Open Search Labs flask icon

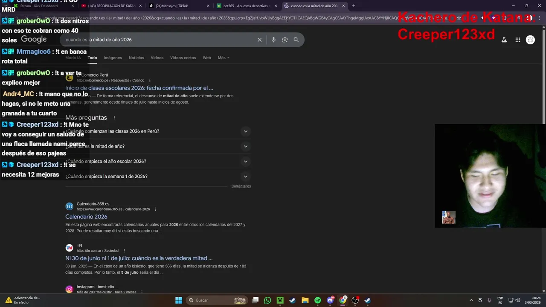click(504, 40)
